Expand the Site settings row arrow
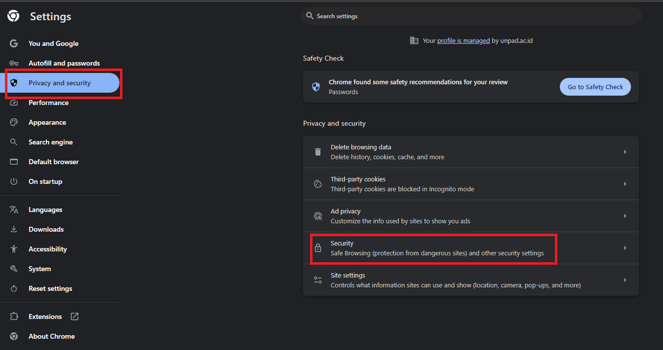Image resolution: width=663 pixels, height=350 pixels. point(625,280)
